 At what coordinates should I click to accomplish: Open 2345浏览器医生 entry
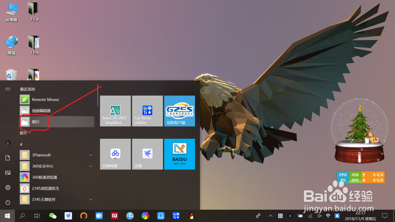[57, 188]
